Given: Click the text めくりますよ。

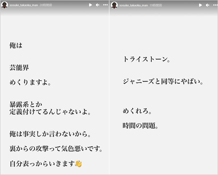Looking at the screenshot, I should click(30, 82).
